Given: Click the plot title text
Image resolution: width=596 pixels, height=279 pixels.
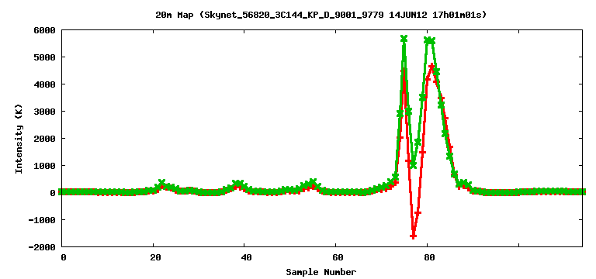Looking at the screenshot, I should point(321,15).
